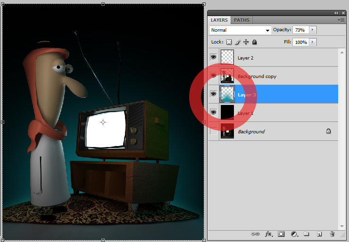
Task: Hide the Background copy layer eye icon
Action: [213, 76]
